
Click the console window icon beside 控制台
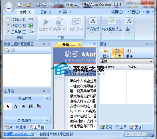click(31, 19)
